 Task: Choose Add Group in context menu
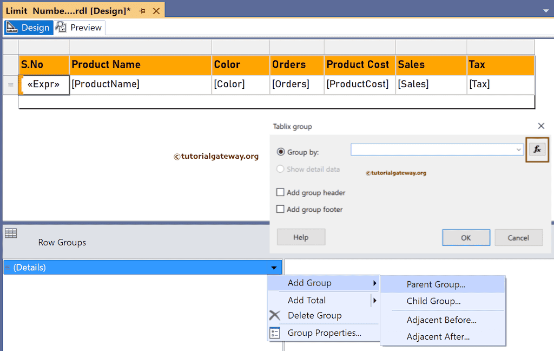pyautogui.click(x=323, y=283)
